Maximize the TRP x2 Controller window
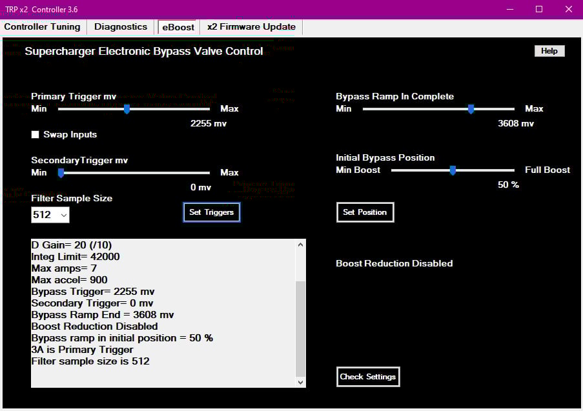583x411 pixels. [x=539, y=9]
